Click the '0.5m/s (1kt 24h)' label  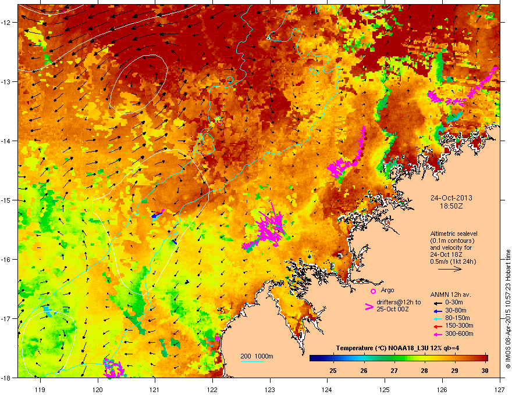(453, 262)
